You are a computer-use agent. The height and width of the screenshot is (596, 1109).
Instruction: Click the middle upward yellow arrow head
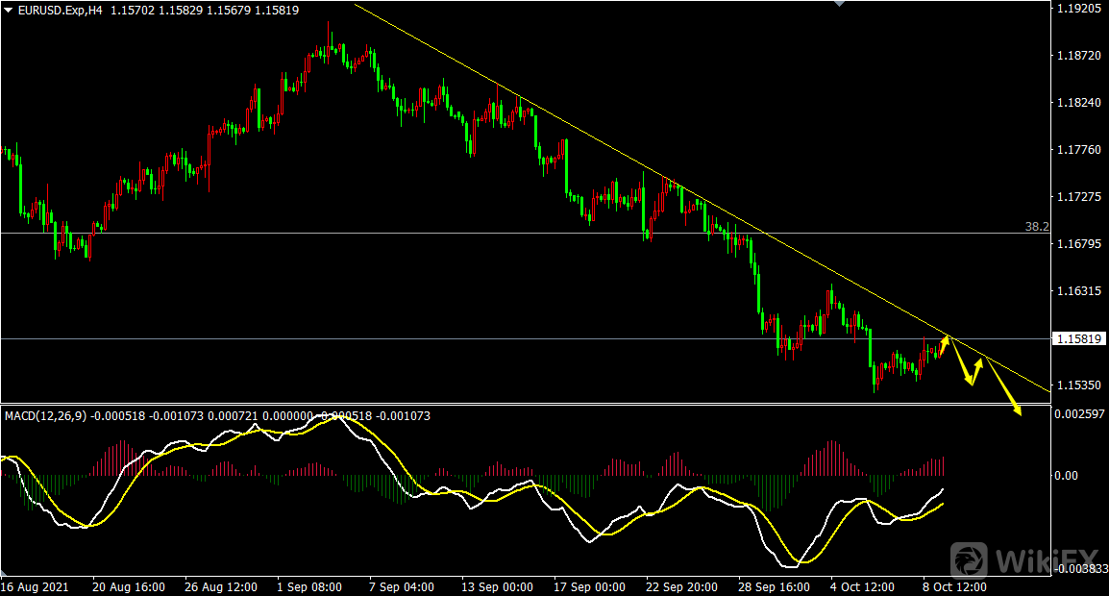tap(979, 361)
